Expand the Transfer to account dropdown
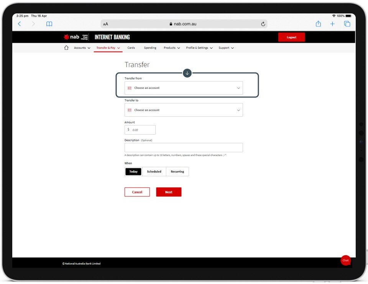 coord(184,110)
